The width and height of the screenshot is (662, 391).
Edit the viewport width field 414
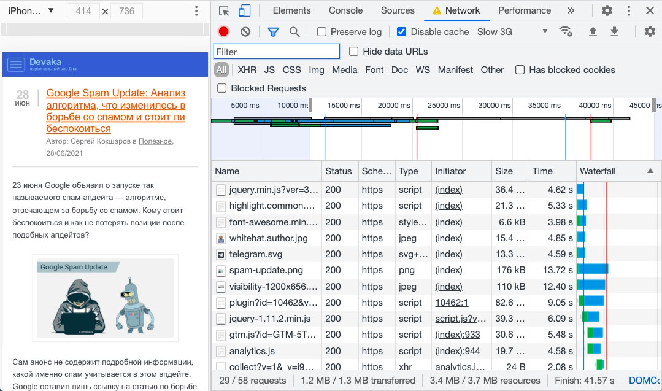(x=83, y=11)
